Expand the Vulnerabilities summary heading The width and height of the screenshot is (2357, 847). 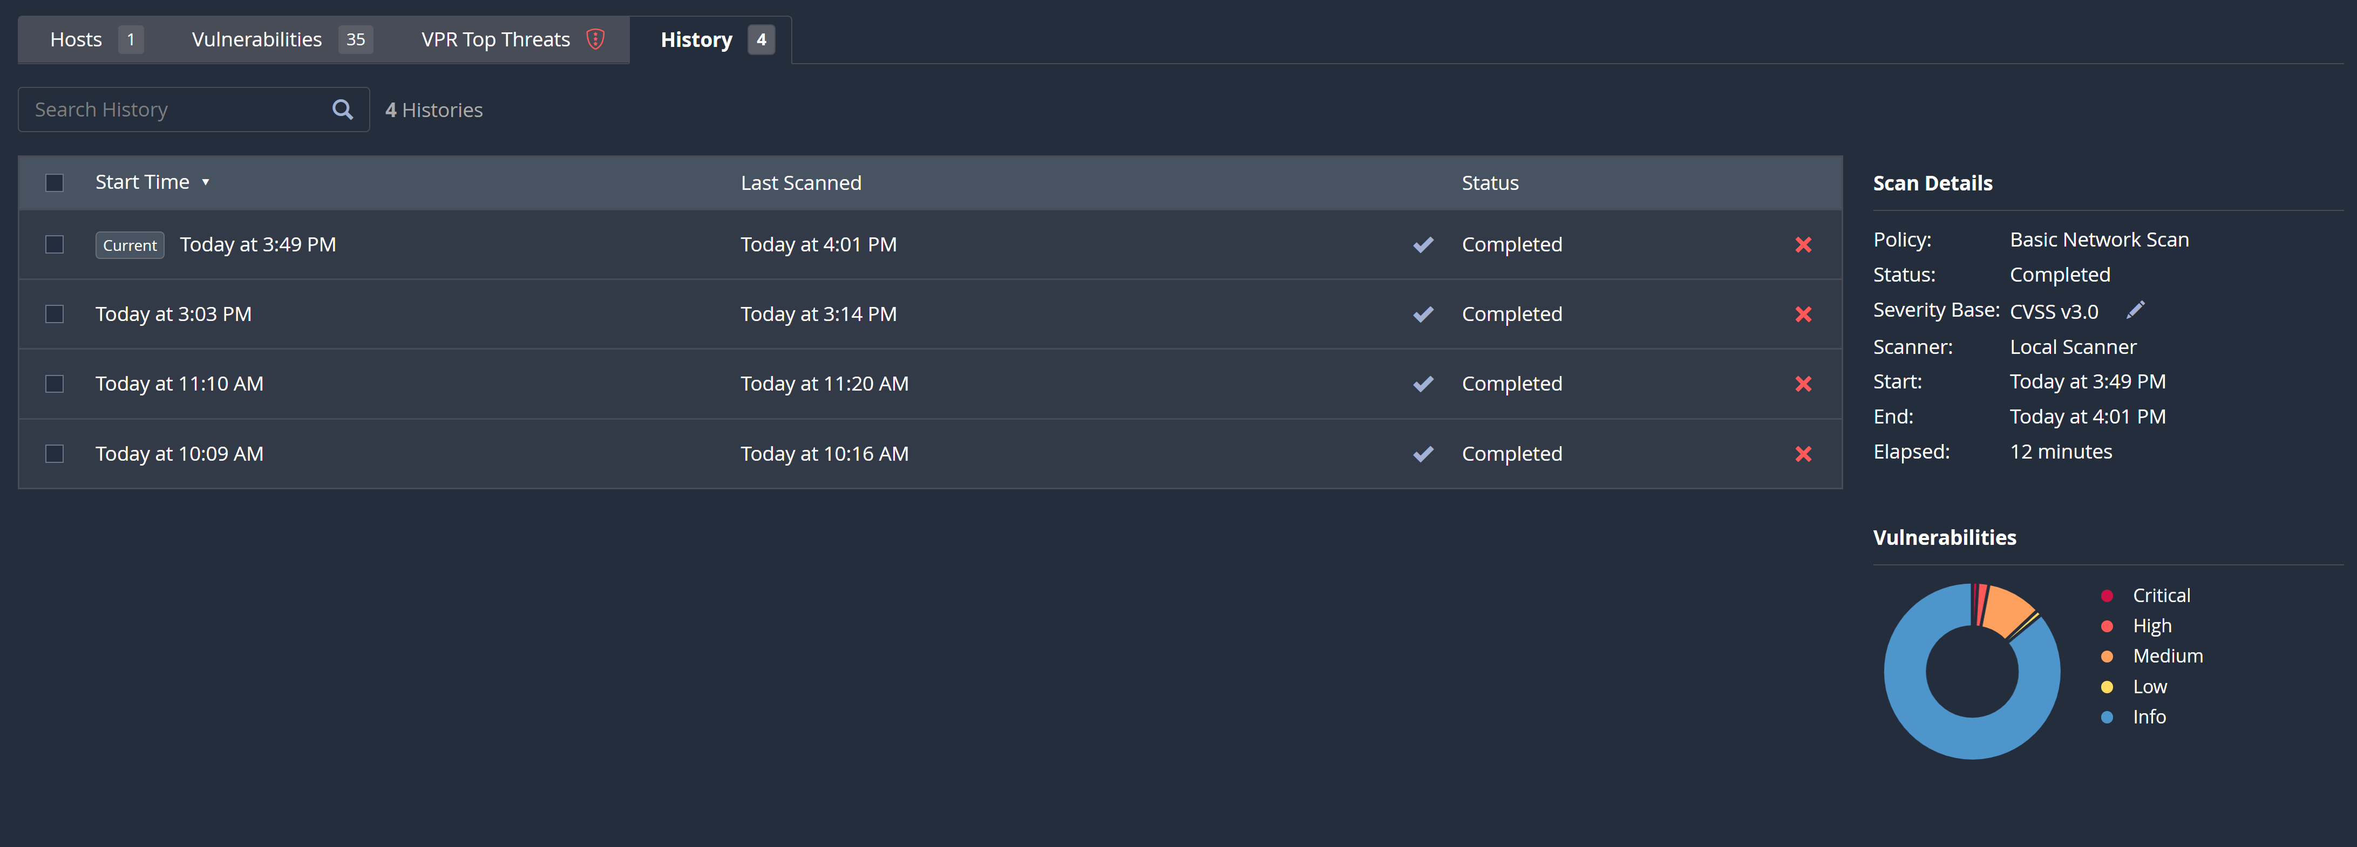pos(1944,537)
